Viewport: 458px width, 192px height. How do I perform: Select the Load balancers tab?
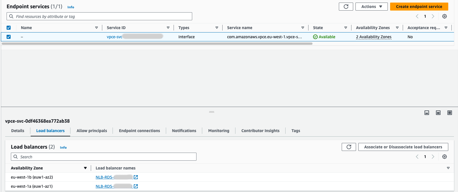(x=50, y=131)
